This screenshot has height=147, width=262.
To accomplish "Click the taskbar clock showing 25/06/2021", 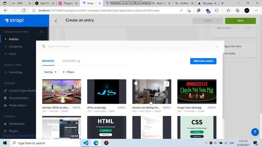I will click(x=243, y=143).
